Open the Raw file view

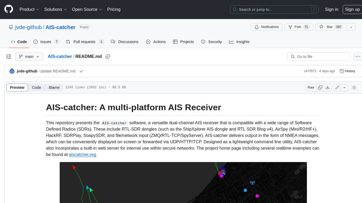tap(311, 87)
